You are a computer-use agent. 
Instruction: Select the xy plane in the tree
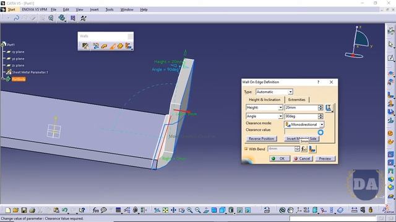18,52
